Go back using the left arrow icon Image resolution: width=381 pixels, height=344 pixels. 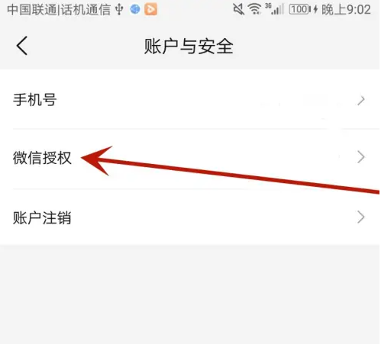(x=22, y=46)
